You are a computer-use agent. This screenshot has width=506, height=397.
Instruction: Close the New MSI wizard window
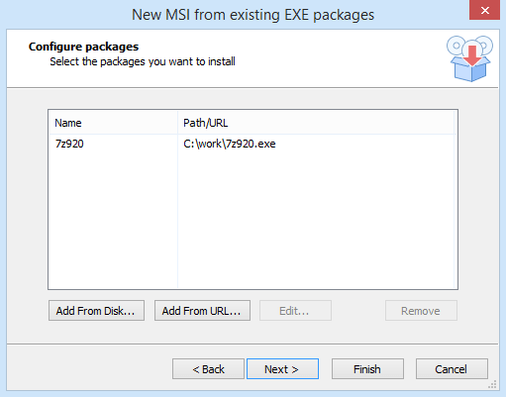(x=484, y=10)
